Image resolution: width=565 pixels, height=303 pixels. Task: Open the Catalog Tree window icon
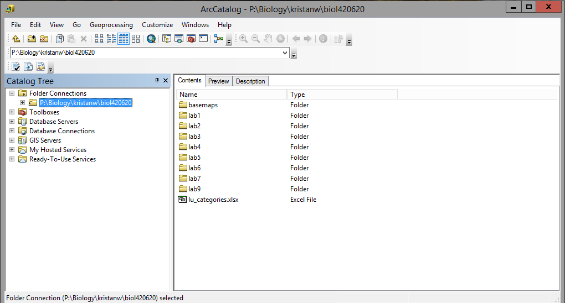167,39
